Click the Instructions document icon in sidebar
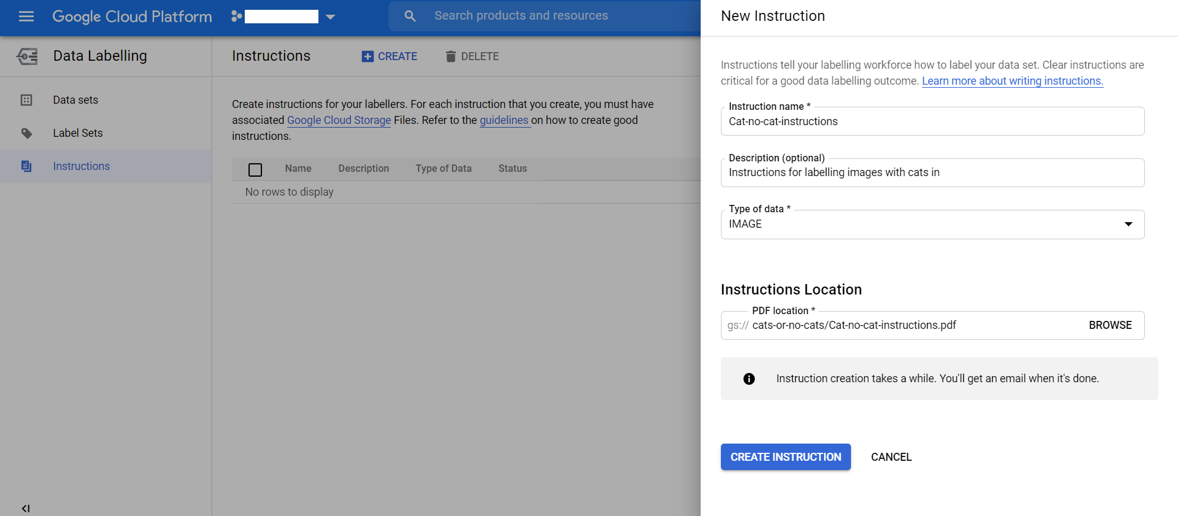 point(26,166)
